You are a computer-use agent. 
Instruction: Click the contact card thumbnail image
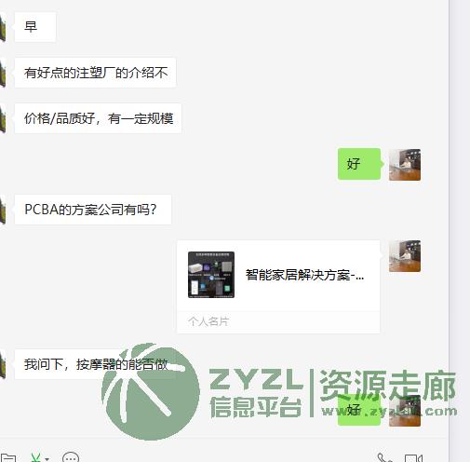point(211,275)
